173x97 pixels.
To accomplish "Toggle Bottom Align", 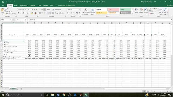I will [44, 10].
